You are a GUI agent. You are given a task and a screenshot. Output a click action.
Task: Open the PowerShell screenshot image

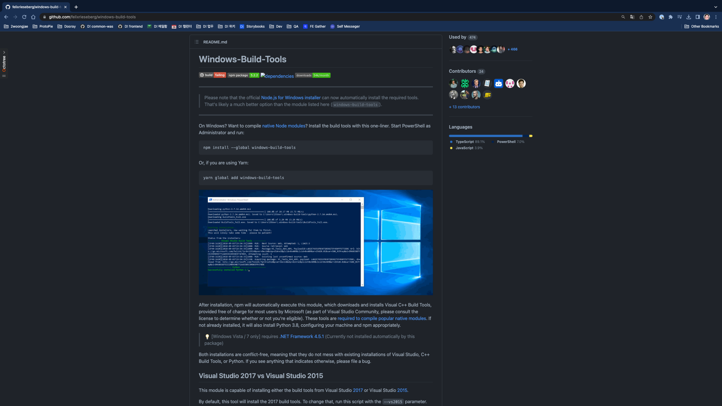(316, 242)
